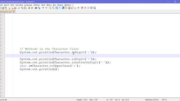The width and height of the screenshot is (180, 101).
Task: Click the Paste clipboard icon
Action: [25, 8]
